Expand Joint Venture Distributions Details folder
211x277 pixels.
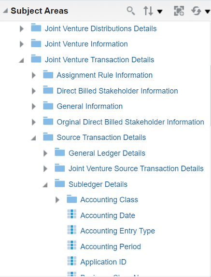click(x=22, y=28)
